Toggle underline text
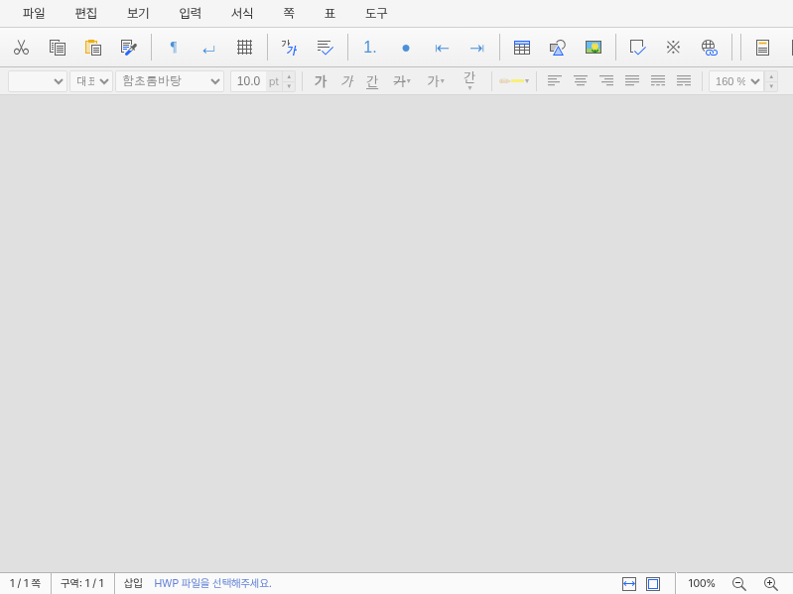Image resolution: width=793 pixels, height=594 pixels. tap(372, 81)
